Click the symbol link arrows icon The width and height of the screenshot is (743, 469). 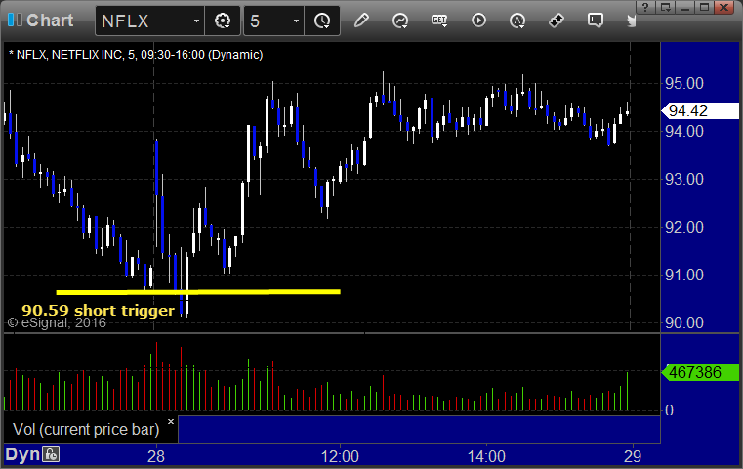tap(556, 21)
